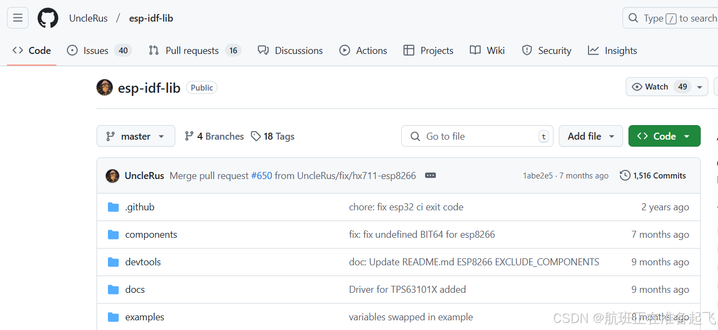Open the components folder

pos(151,235)
